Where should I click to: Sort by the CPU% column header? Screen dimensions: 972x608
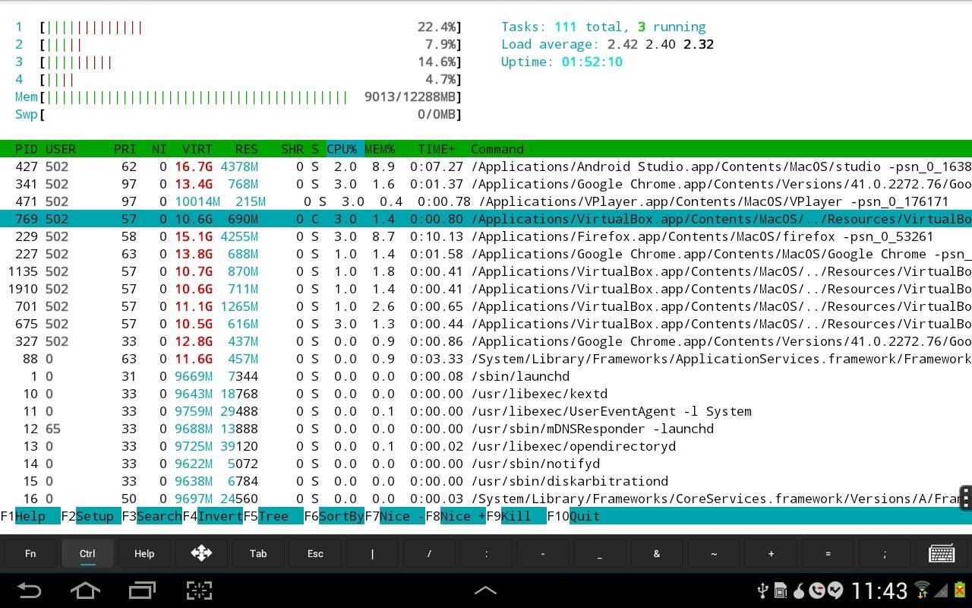[342, 149]
